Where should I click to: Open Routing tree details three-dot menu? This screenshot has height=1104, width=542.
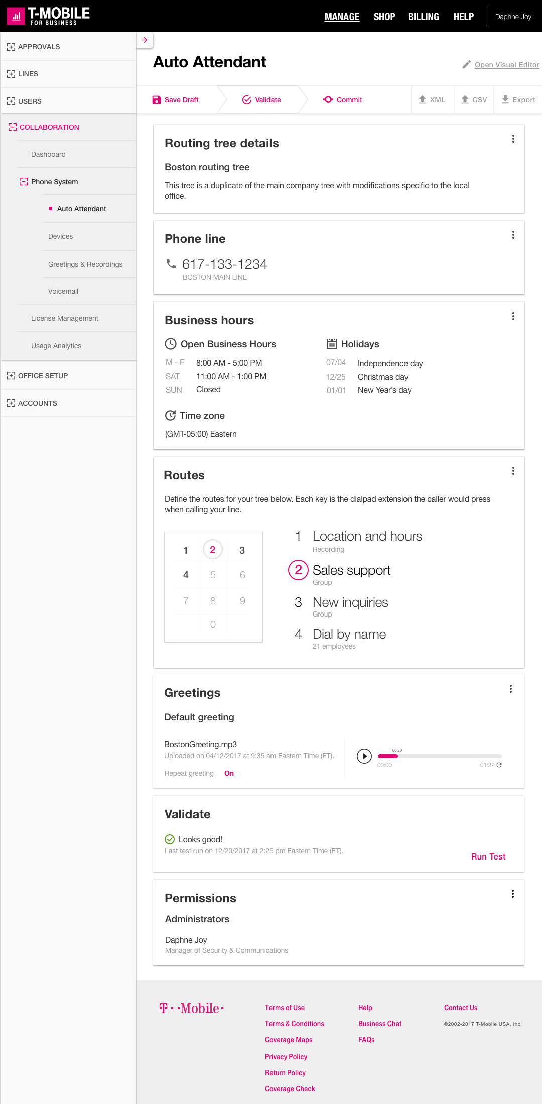pos(513,139)
